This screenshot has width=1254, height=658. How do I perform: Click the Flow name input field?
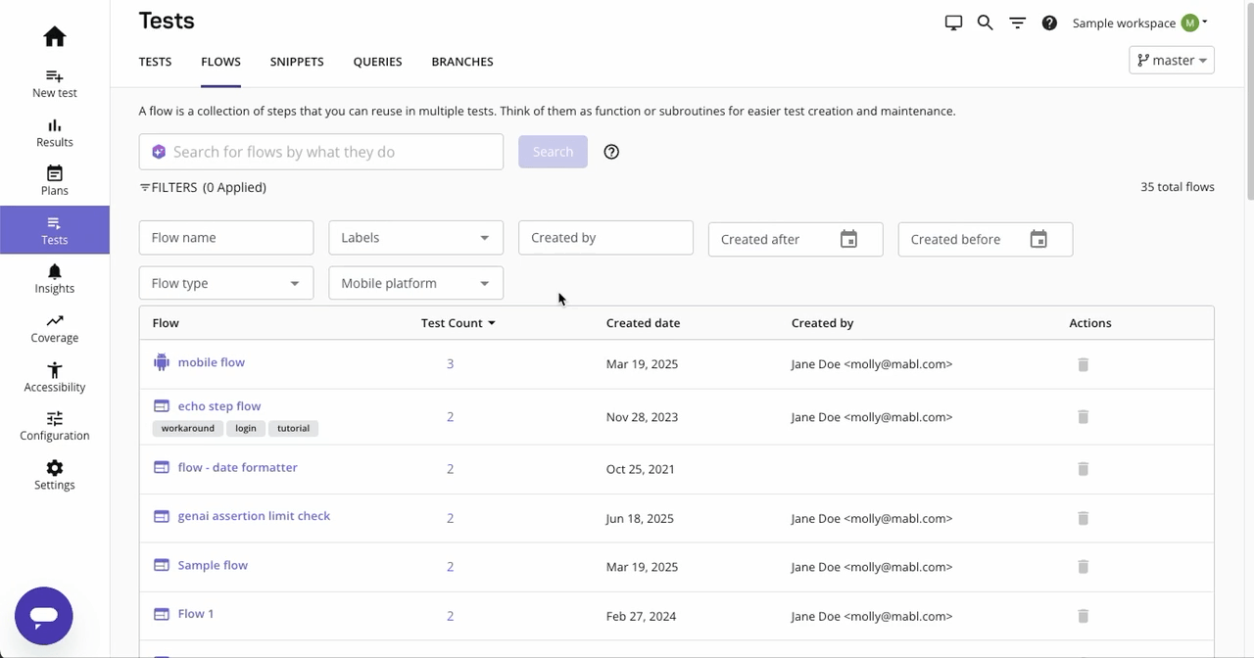(225, 238)
